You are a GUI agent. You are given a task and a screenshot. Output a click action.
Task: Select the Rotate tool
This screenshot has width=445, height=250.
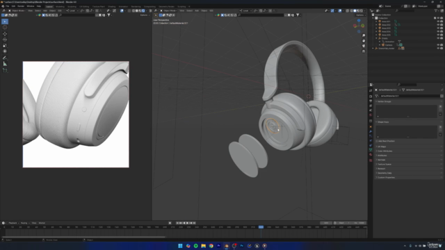(5, 40)
